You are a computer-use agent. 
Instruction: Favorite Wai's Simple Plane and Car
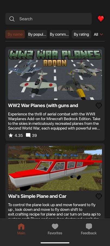(x=99, y=197)
